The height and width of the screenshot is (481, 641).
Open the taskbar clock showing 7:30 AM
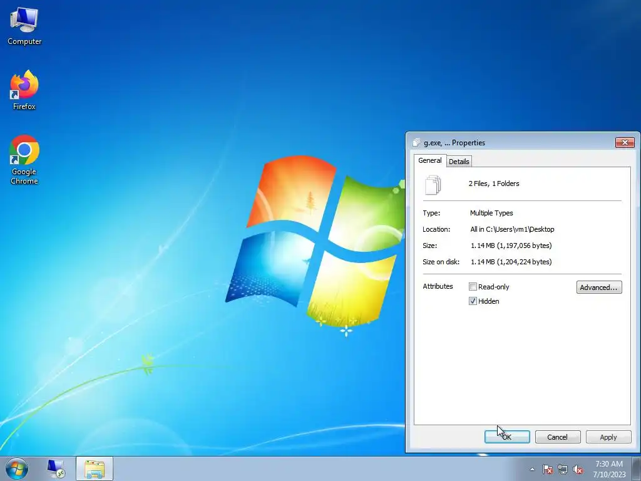point(609,464)
